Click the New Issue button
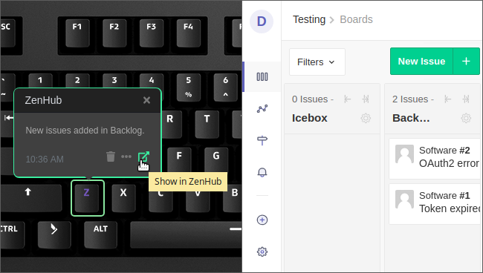 [x=421, y=61]
